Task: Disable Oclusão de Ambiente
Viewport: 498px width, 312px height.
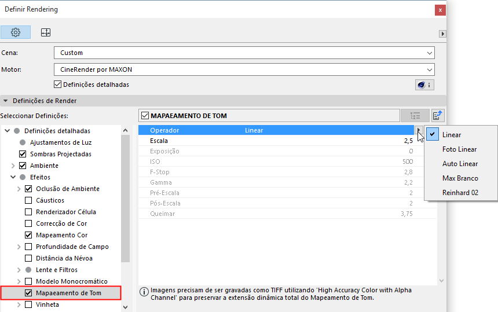Action: [28, 189]
